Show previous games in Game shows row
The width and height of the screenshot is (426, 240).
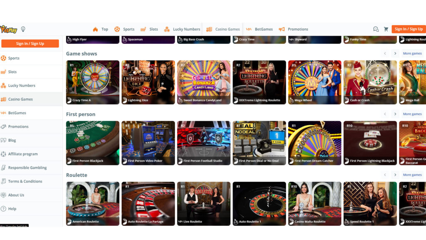coord(385,54)
